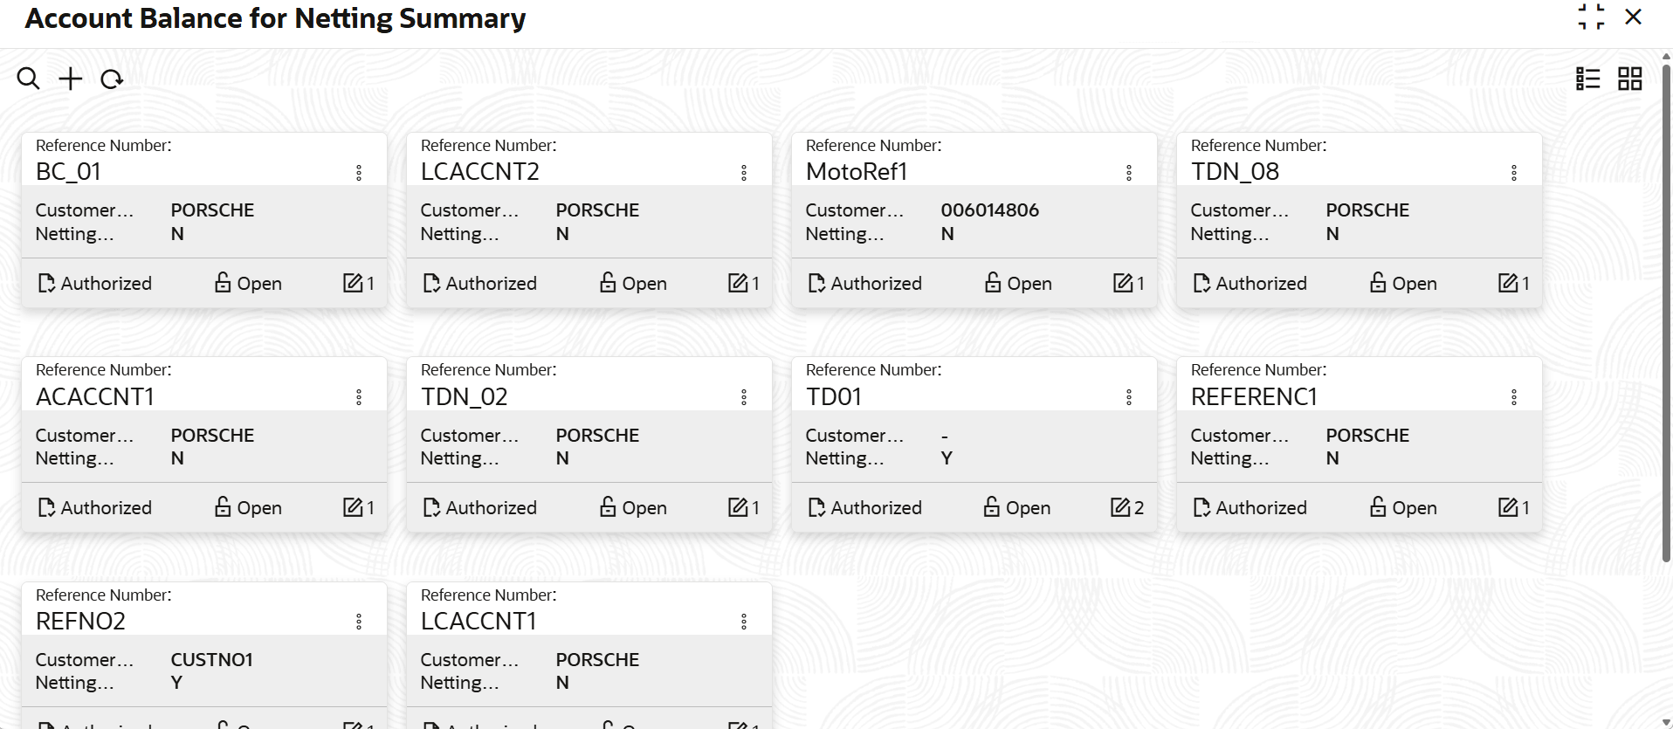Click the Open lock icon on REFERENC1

(x=1378, y=506)
